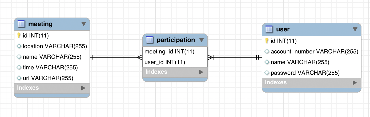Click the diamond icon beside location column

[19, 46]
